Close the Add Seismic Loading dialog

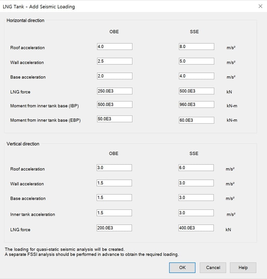[260, 6]
